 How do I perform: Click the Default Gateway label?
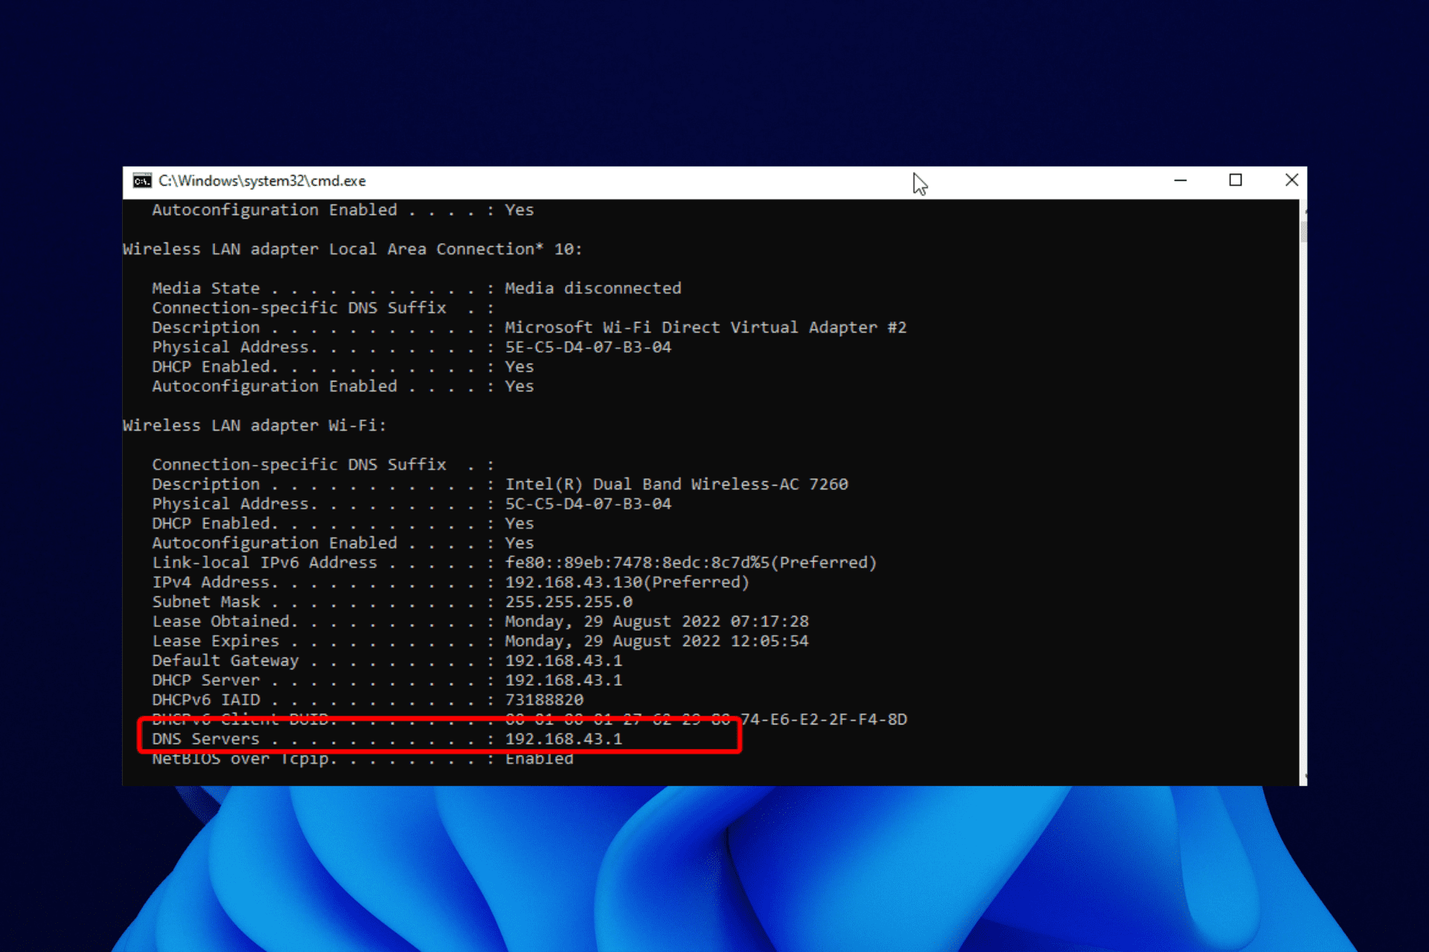[225, 660]
